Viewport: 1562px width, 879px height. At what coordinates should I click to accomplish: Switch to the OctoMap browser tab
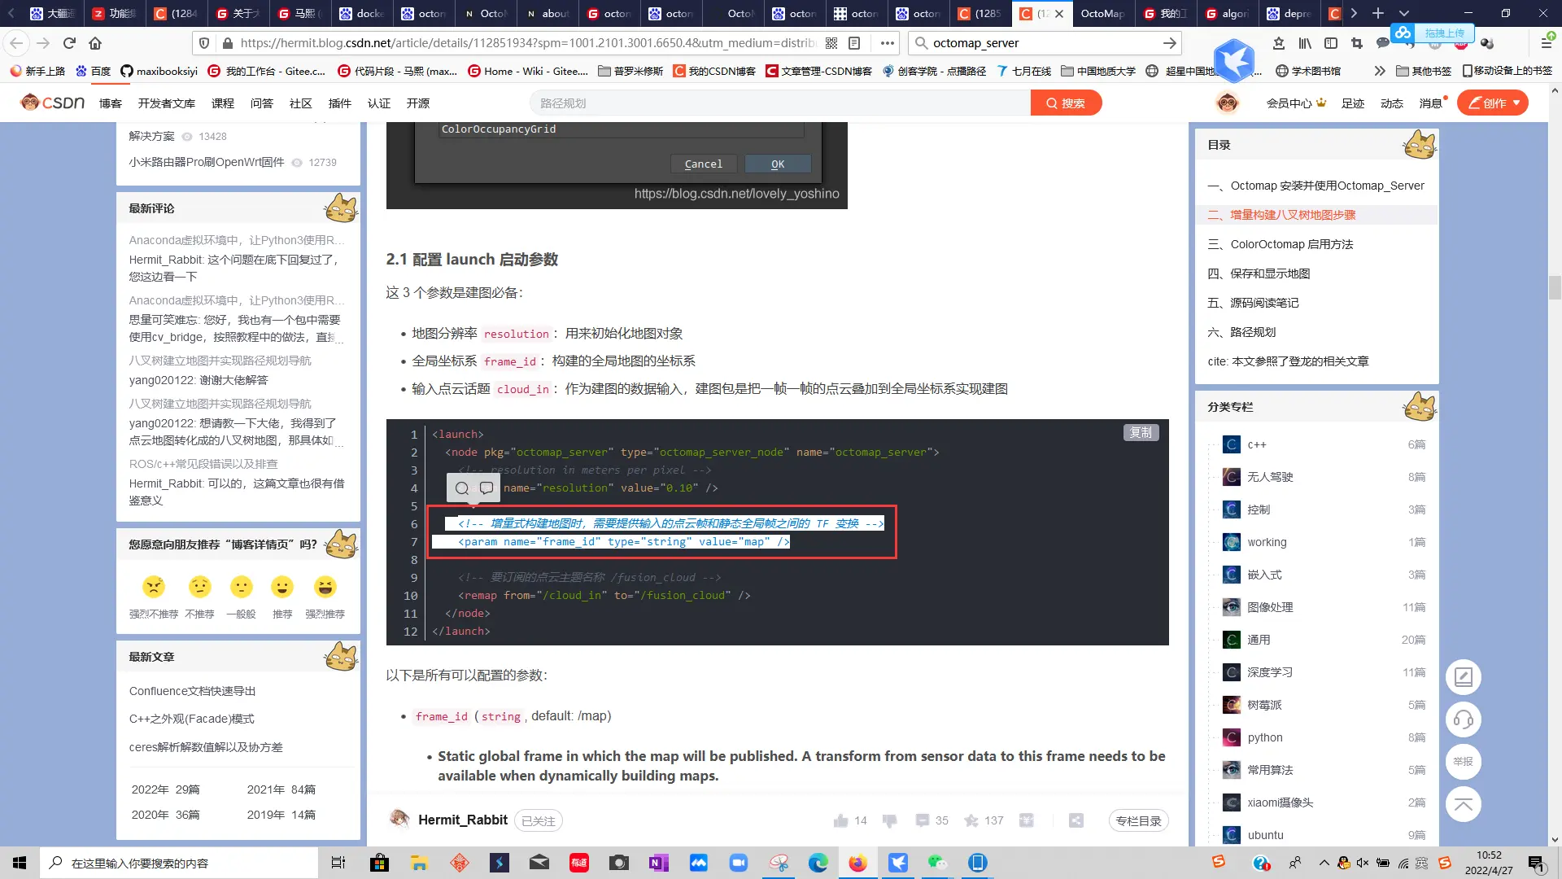point(1103,14)
